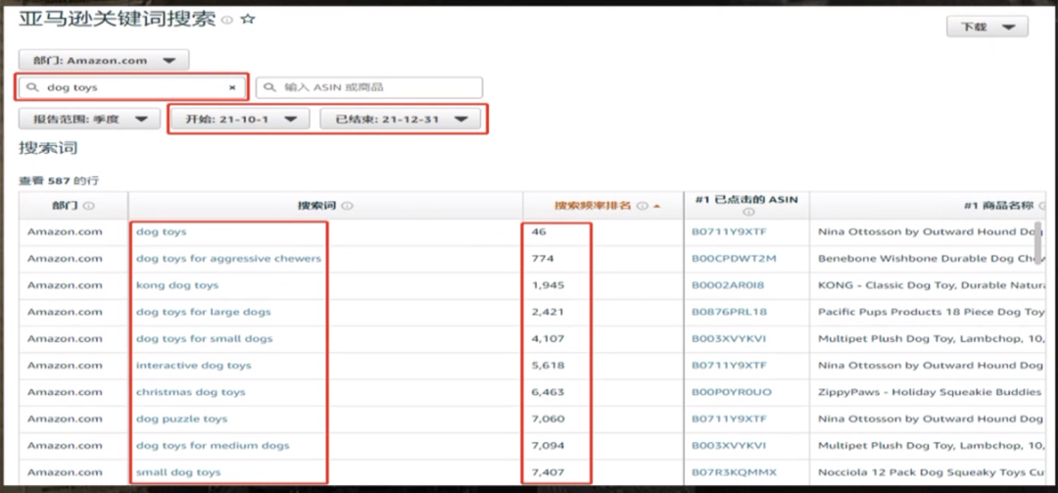The image size is (1058, 493).
Task: Open ASIN link B07R3KQMMX
Action: coord(734,472)
